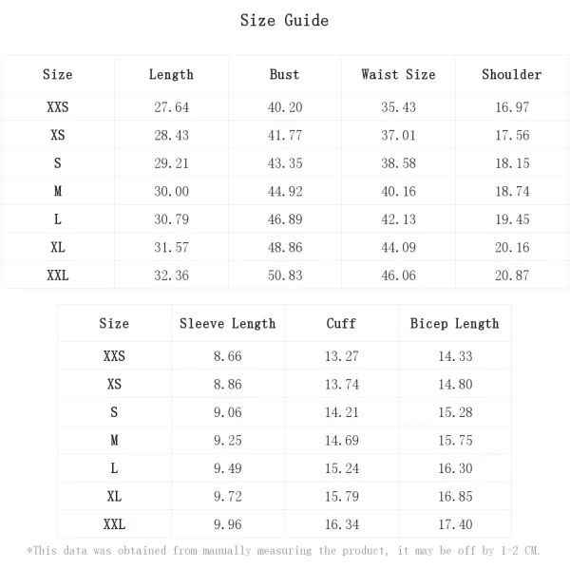The height and width of the screenshot is (570, 570).
Task: Click the measurement disclaimer footnote
Action: (283, 550)
